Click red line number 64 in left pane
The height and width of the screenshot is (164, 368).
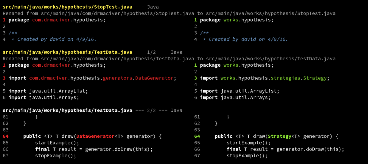pyautogui.click(x=6, y=136)
